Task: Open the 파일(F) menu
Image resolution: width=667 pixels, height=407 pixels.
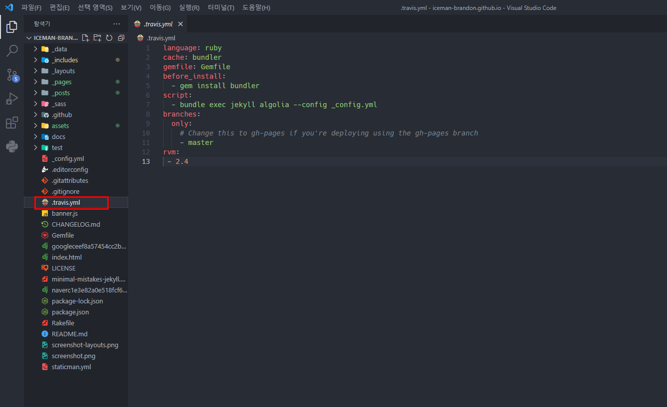Action: [x=31, y=7]
